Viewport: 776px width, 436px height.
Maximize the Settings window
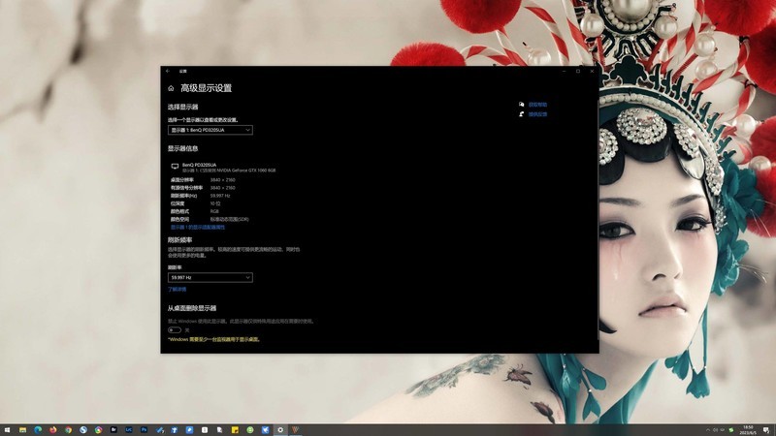[x=578, y=71]
